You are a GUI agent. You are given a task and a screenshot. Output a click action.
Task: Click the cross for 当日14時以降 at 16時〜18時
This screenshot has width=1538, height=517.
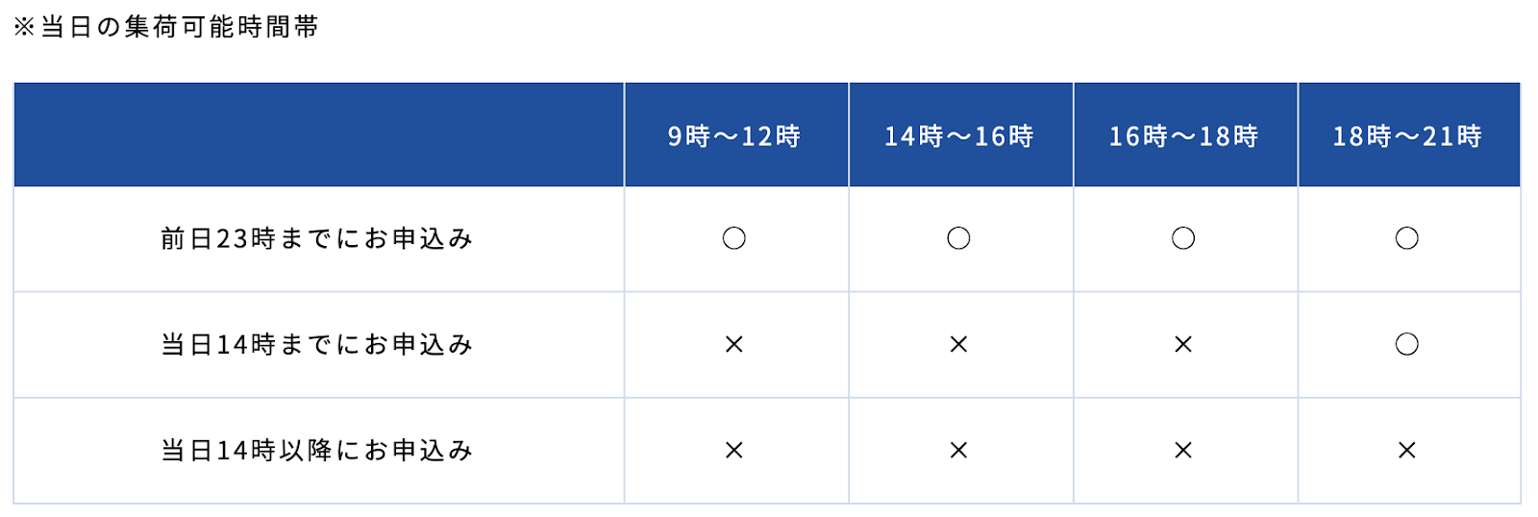tap(1183, 450)
